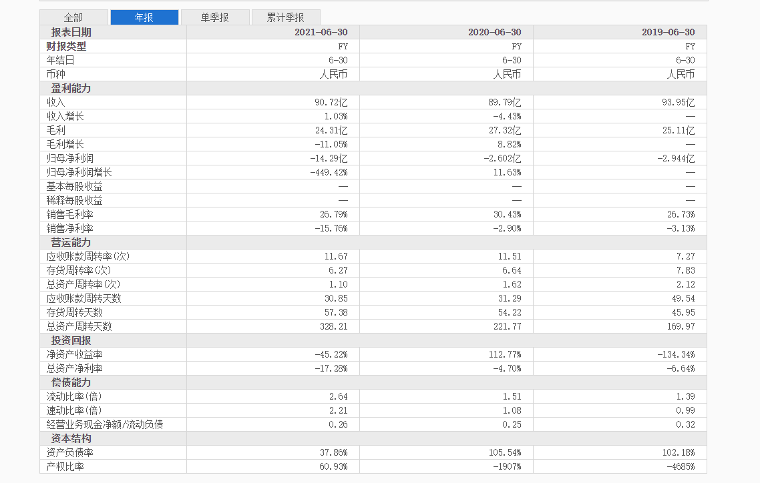
Task: Open the 单季报 tab
Action: [215, 17]
